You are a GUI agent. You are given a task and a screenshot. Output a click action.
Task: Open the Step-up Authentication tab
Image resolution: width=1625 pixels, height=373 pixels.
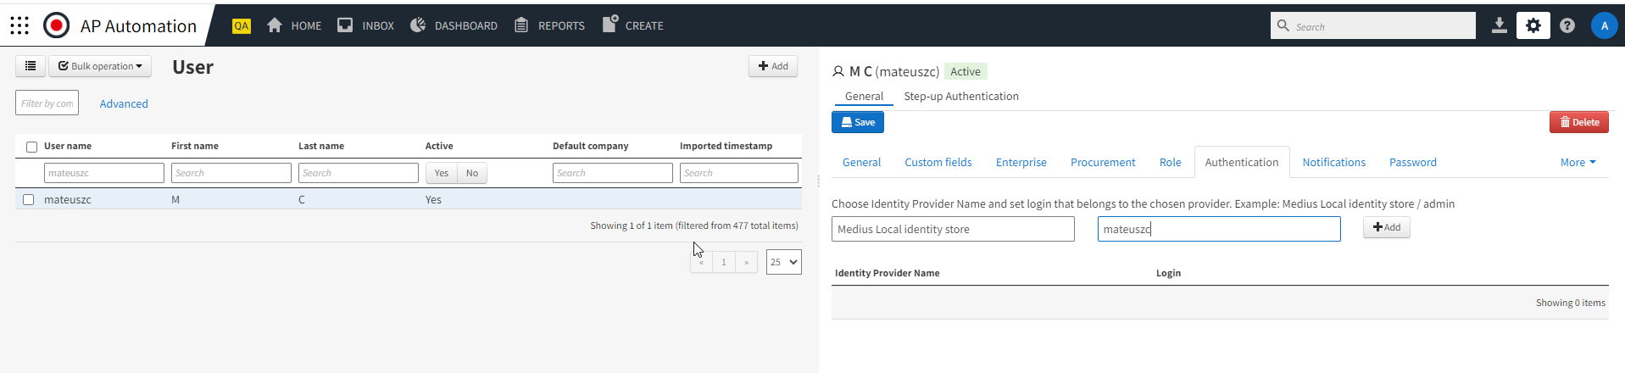pyautogui.click(x=960, y=97)
